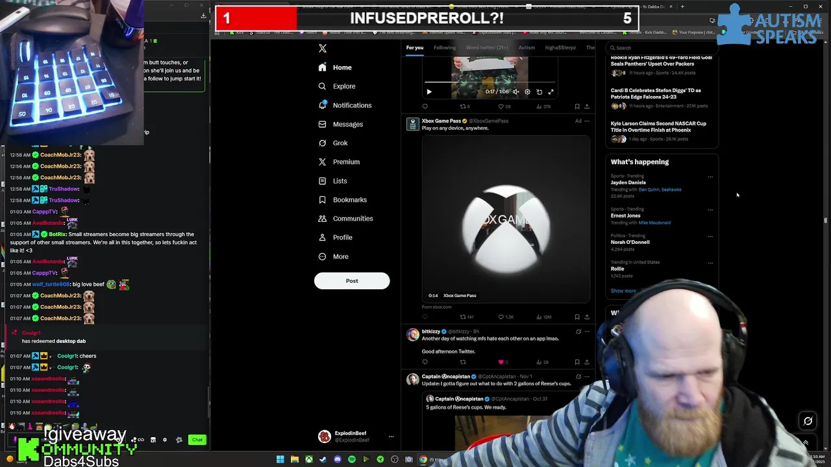Click the Xbox Game Pass ad video
This screenshot has width=831, height=467.
pyautogui.click(x=506, y=219)
